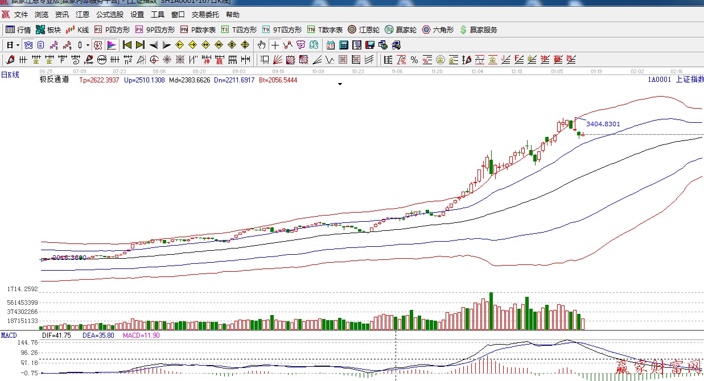Toggle the crosshair cursor mode
704x381 pixels.
point(275,45)
